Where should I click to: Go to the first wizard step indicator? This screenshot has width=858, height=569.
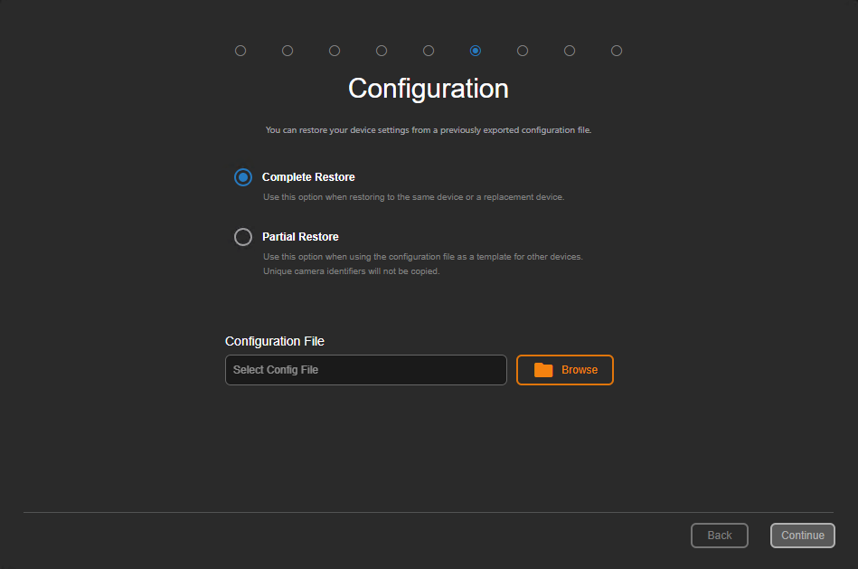tap(240, 51)
